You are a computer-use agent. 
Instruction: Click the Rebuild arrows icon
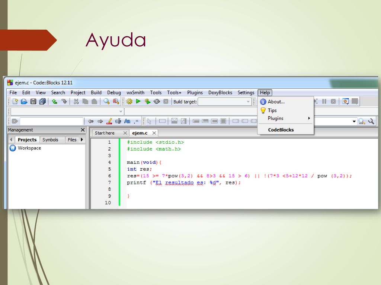coord(157,102)
